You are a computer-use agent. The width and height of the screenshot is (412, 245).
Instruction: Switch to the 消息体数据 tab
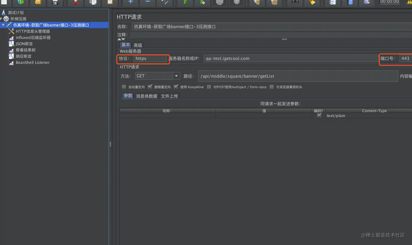point(147,96)
